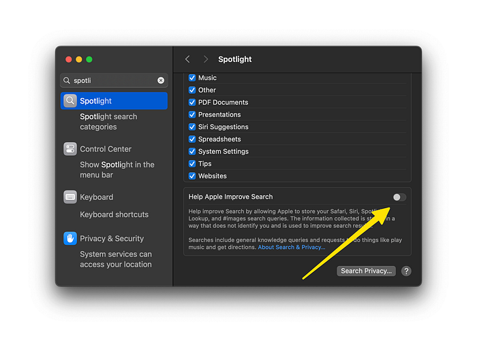The image size is (477, 351).
Task: Uncheck the Siri Suggestions checkbox
Action: [x=192, y=127]
